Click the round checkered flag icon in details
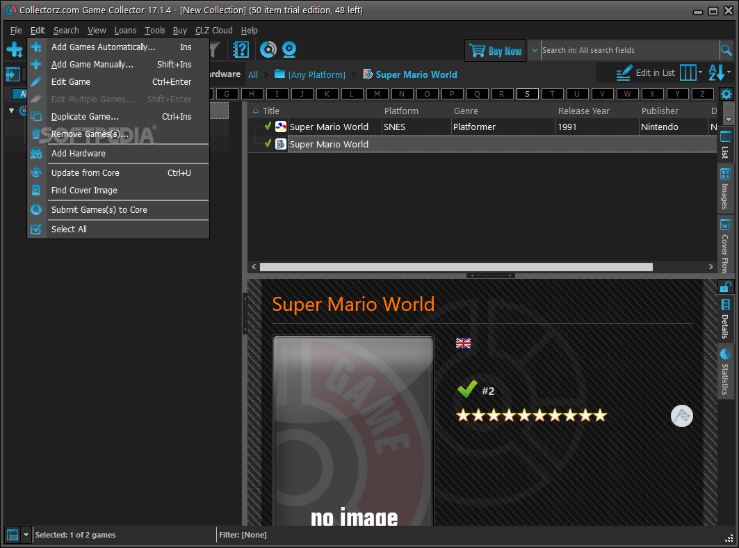 681,415
